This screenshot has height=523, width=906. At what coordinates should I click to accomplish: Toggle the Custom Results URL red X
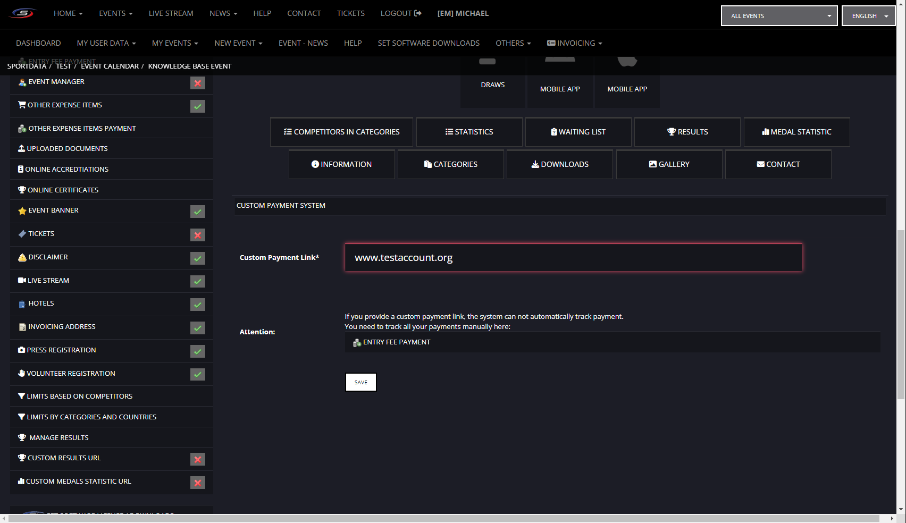point(198,459)
